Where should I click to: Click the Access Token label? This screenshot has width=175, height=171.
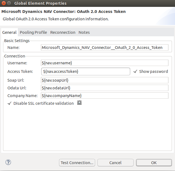pyautogui.click(x=20, y=71)
